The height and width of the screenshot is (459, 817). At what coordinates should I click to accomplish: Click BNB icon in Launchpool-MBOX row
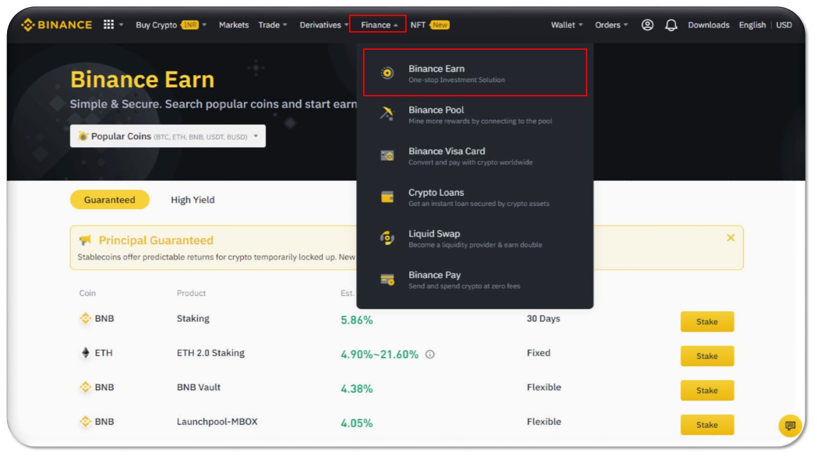coord(86,421)
